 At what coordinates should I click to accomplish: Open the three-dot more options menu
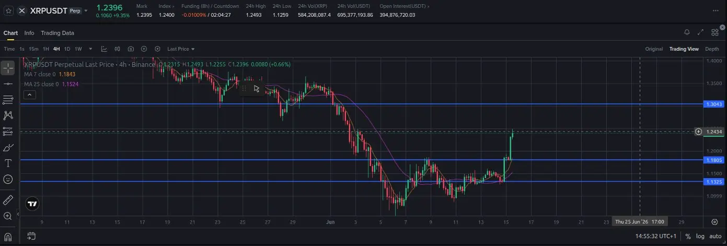click(716, 10)
